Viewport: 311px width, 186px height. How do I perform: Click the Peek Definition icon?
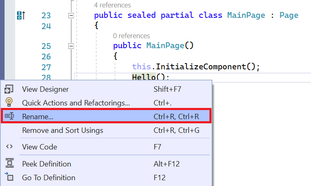pyautogui.click(x=10, y=163)
